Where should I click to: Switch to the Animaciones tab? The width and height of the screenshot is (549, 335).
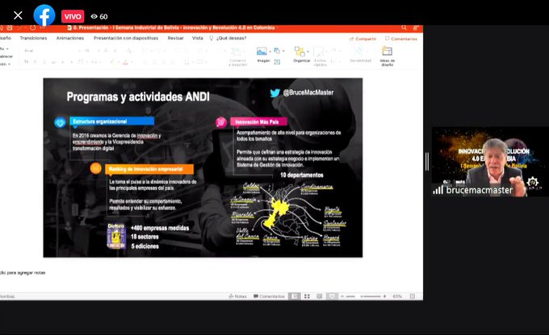(x=70, y=38)
